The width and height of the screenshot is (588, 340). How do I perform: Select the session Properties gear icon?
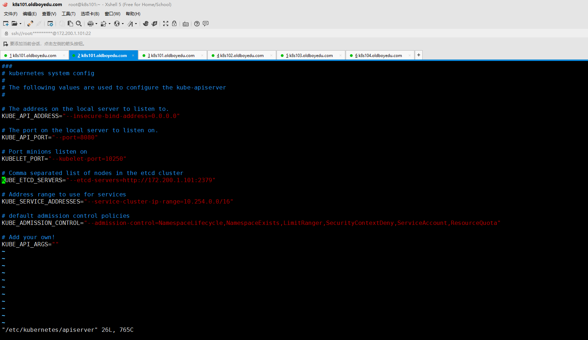[x=50, y=24]
